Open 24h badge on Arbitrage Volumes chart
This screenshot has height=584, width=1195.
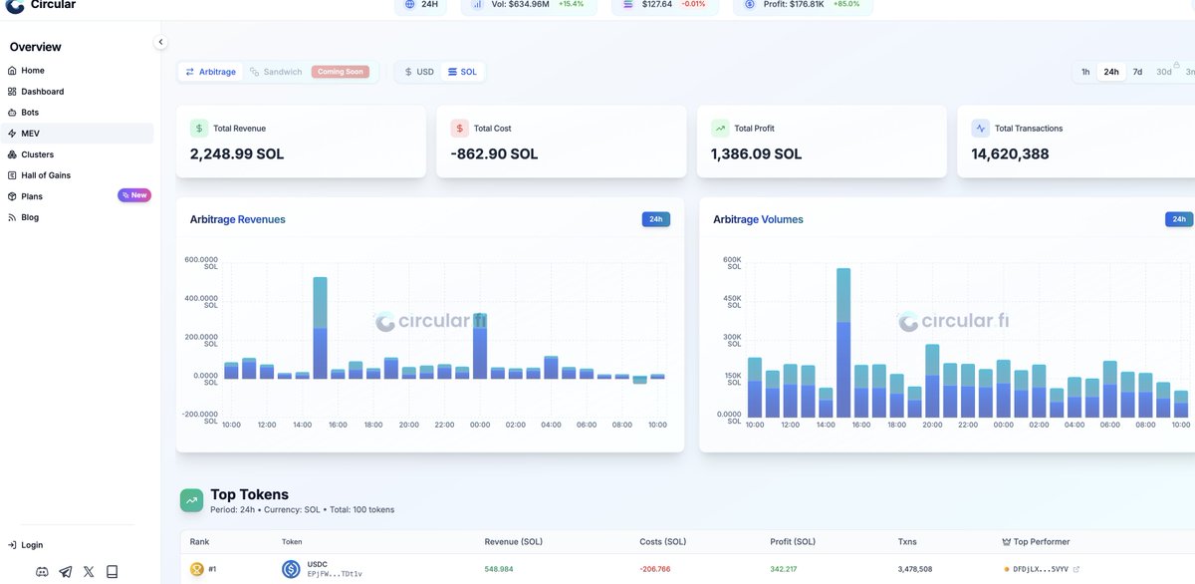(1178, 219)
